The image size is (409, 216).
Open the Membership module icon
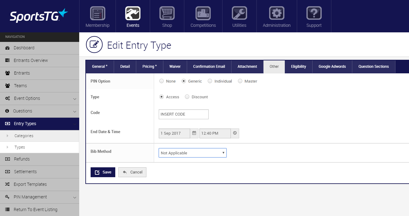97,14
